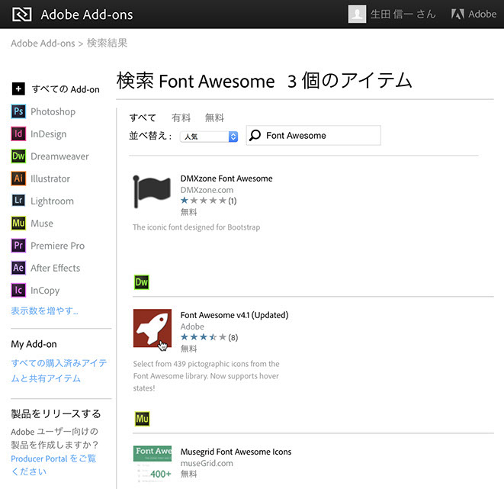
Task: Click the Photoshop Ps icon in sidebar
Action: pos(18,111)
